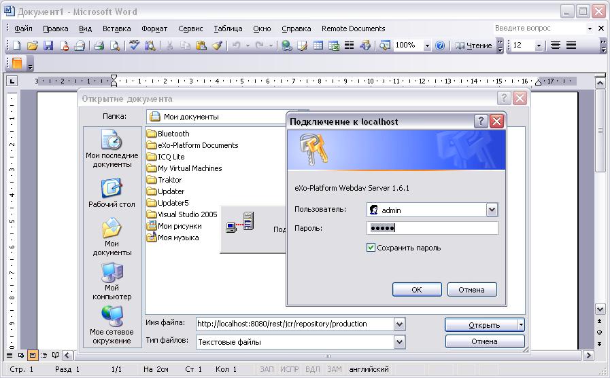
Task: Click into the Пароль field
Action: coord(433,228)
